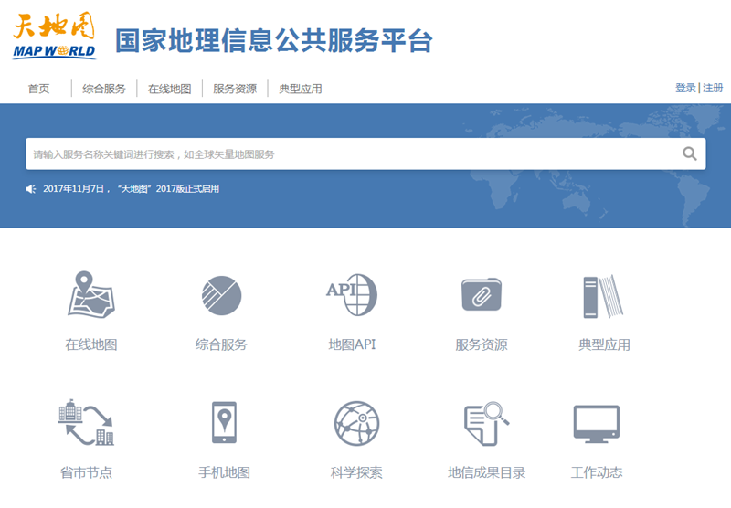Click the 在线地图 label under map icon

91,344
